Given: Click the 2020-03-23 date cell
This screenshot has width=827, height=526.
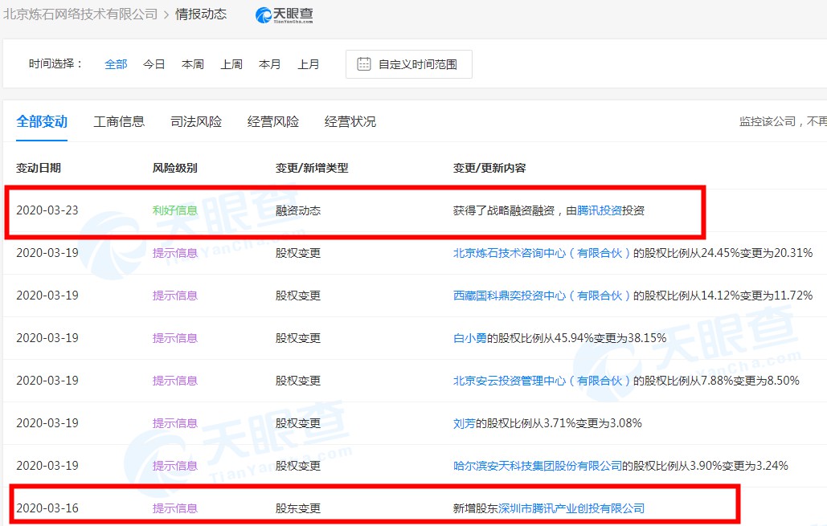Looking at the screenshot, I should click(x=47, y=210).
